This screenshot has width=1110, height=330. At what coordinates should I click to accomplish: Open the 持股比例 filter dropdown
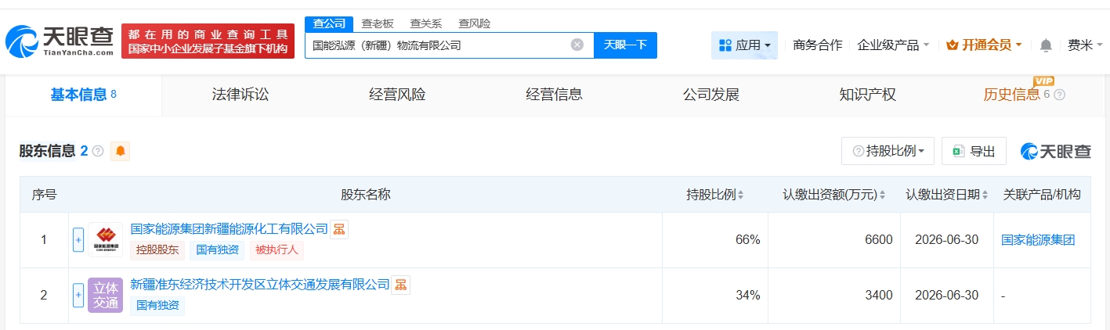[888, 151]
